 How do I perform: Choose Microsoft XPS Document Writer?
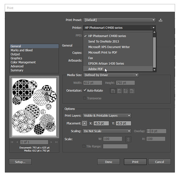pos(118,47)
